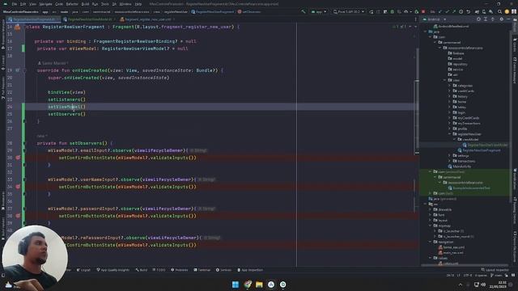Click the red Stop button in toolbar

coord(423,11)
